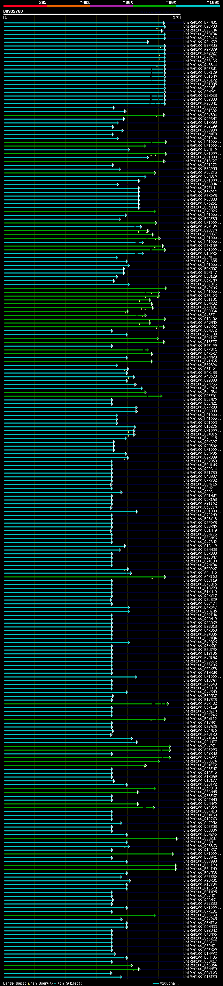The height and width of the screenshot is (986, 223).
Task: Select hit label UniRef100_C3Z8T6
Action: click(x=200, y=284)
